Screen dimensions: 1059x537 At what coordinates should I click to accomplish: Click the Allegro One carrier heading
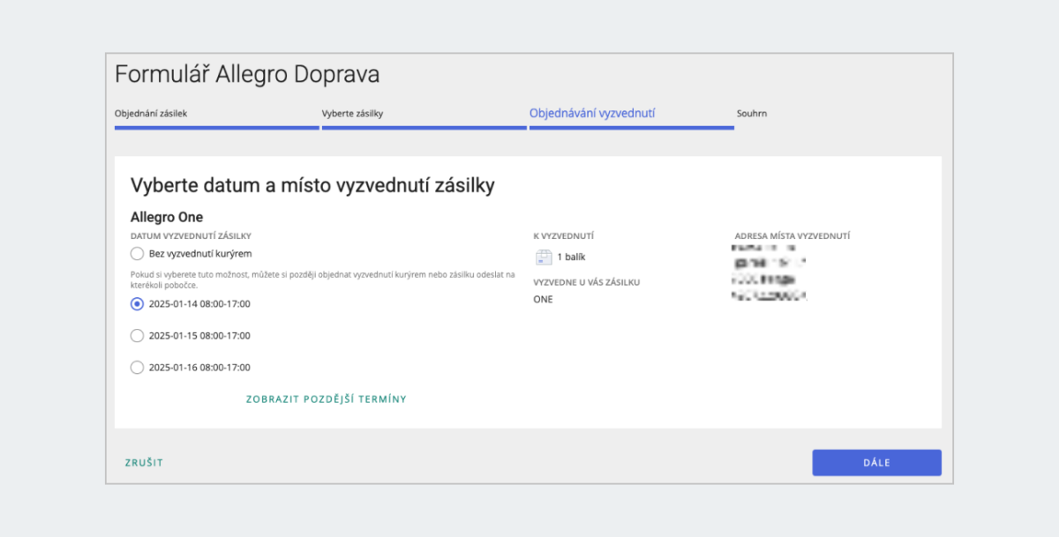click(x=167, y=217)
